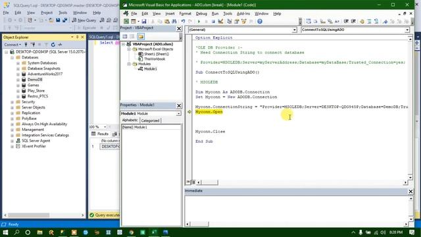Screen dimensions: 421x237
Task: Switch to the Alphabetic properties tab
Action: click(x=130, y=120)
